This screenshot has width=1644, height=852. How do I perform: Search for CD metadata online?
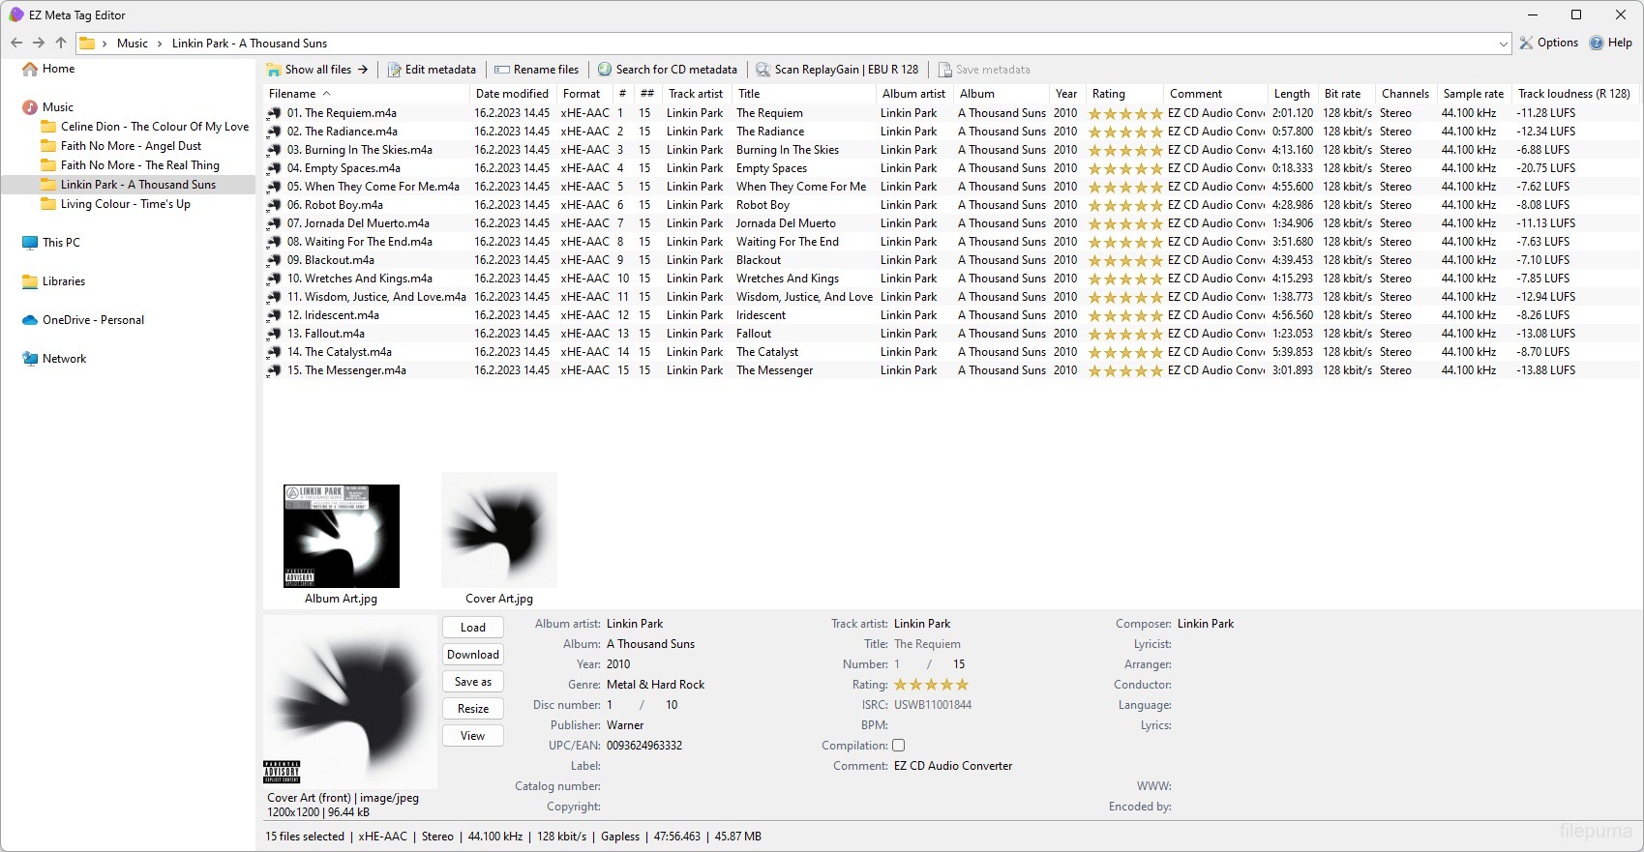pos(667,70)
